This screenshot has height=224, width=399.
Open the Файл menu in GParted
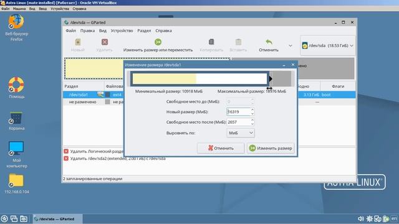coord(70,30)
